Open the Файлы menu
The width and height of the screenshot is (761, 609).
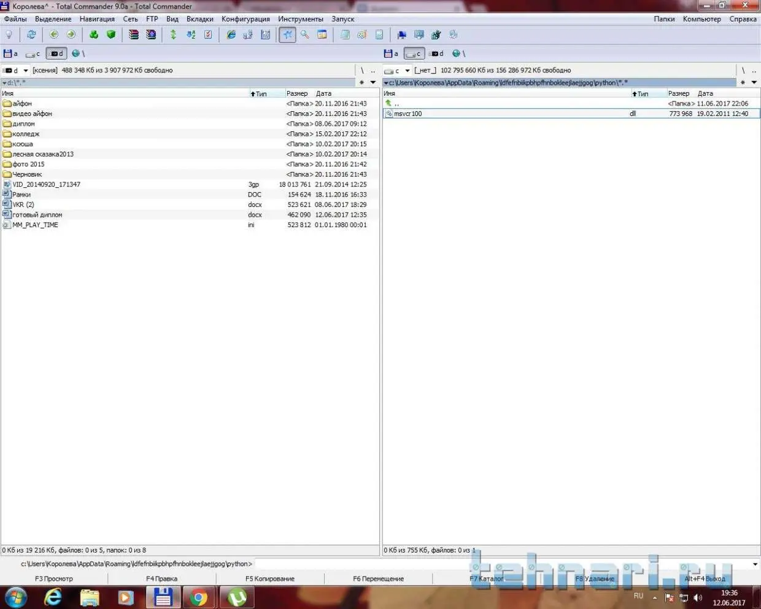15,19
